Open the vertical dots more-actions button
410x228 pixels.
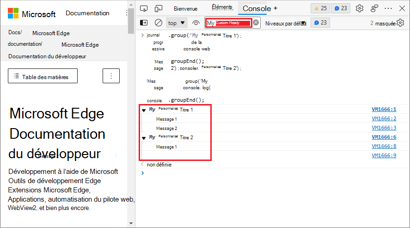point(111,76)
